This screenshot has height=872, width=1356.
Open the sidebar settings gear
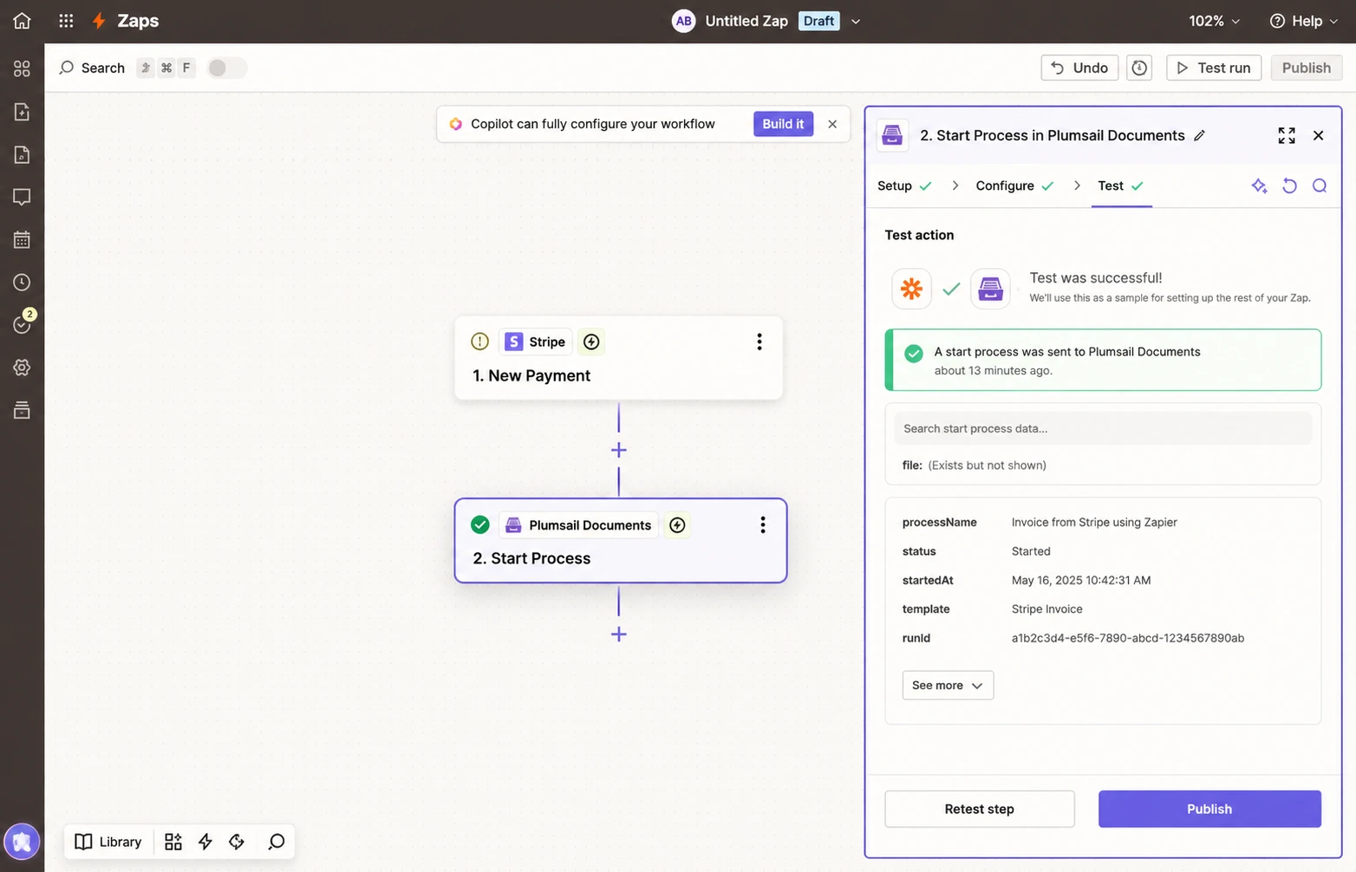point(22,368)
